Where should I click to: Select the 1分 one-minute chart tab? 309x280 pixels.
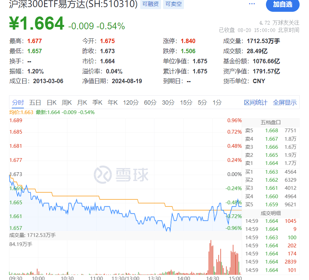point(217,103)
